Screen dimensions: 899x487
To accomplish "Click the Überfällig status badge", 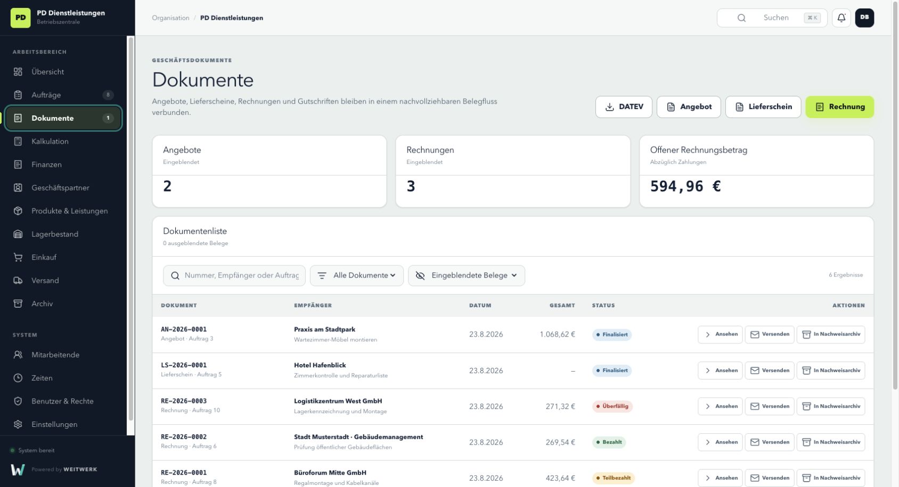I will tap(612, 406).
